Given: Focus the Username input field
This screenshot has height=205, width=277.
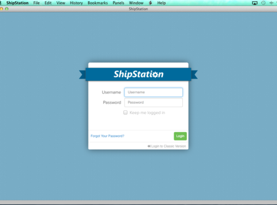Looking at the screenshot, I should coord(154,92).
